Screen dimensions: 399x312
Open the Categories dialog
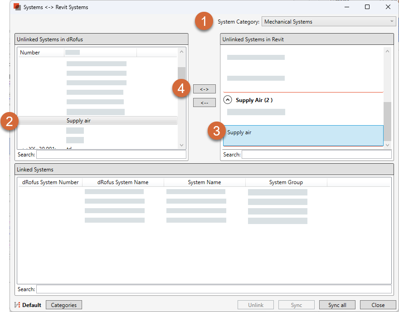click(63, 305)
